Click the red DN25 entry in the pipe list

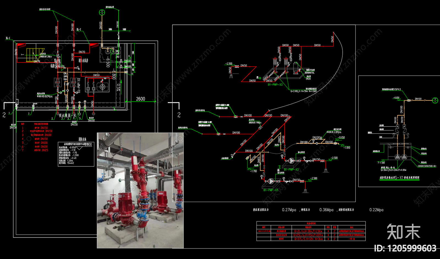pos(45,150)
